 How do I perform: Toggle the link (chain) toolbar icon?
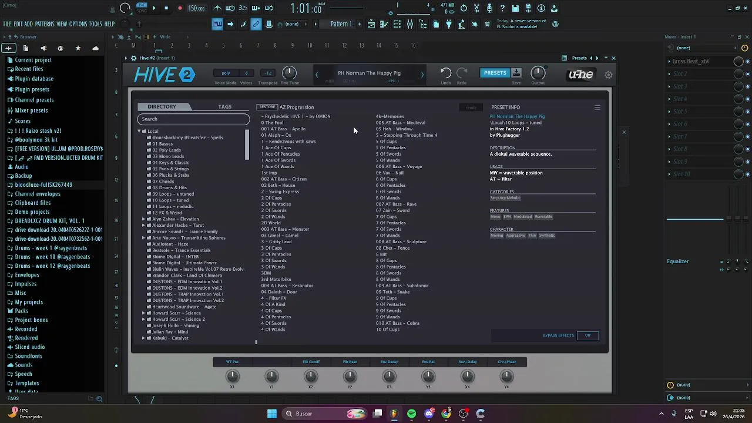pyautogui.click(x=256, y=24)
